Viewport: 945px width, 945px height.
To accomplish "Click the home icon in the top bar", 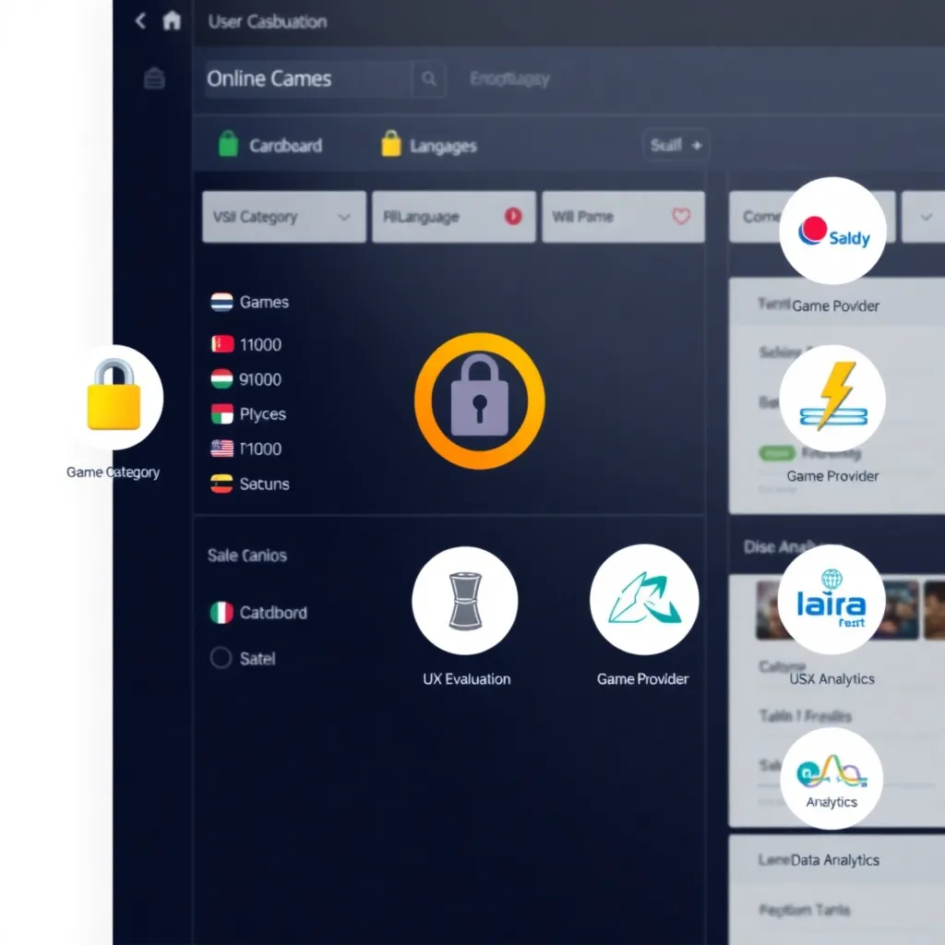I will pyautogui.click(x=172, y=21).
